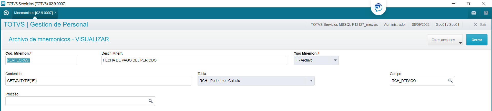
Task: Click the Proceso field search magnifier
Action: [151, 101]
